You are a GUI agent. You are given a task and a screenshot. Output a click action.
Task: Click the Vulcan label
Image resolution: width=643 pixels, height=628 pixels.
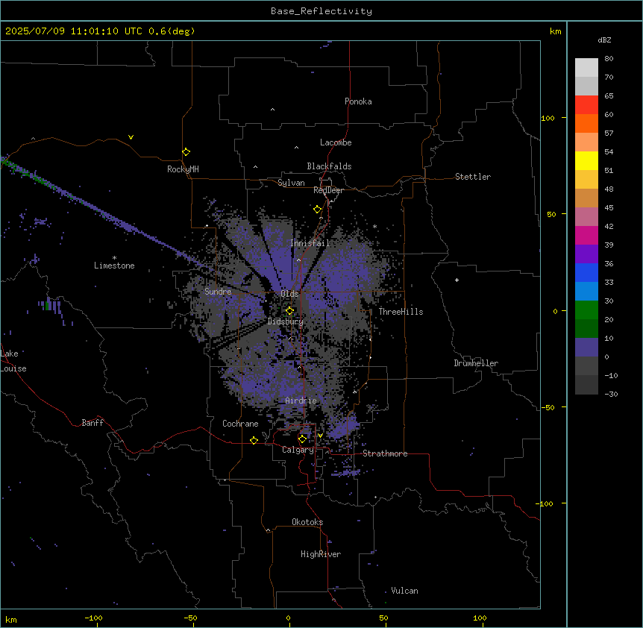405,591
